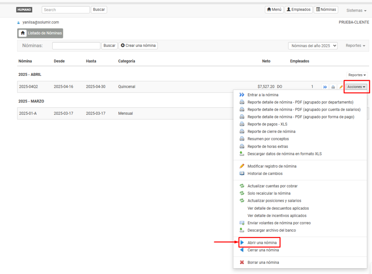
Task: Click the printer icon in the 2025-04Q2 row
Action: click(333, 87)
